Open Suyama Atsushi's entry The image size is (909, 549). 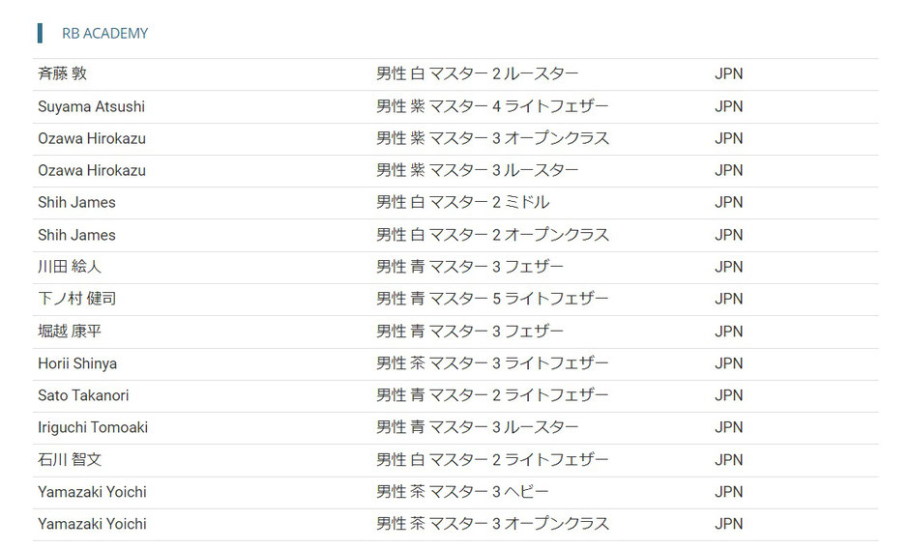(x=92, y=106)
